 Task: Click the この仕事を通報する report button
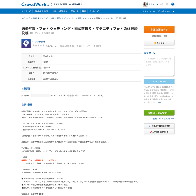click(x=159, y=132)
